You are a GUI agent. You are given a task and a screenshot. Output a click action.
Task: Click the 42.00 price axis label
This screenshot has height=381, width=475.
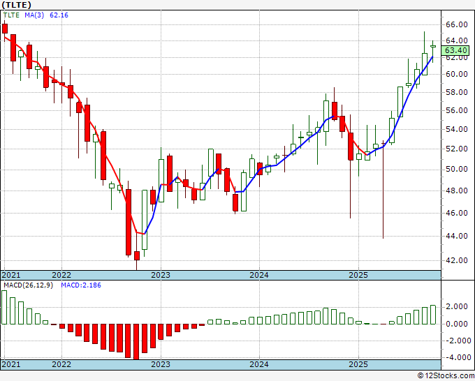pyautogui.click(x=457, y=260)
